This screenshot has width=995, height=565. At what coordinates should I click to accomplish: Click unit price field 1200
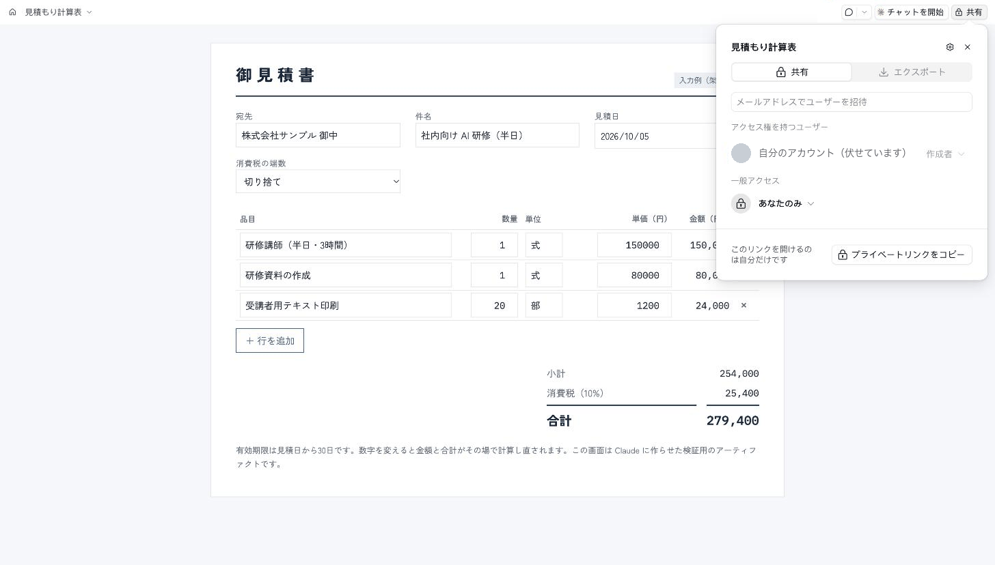pos(634,305)
